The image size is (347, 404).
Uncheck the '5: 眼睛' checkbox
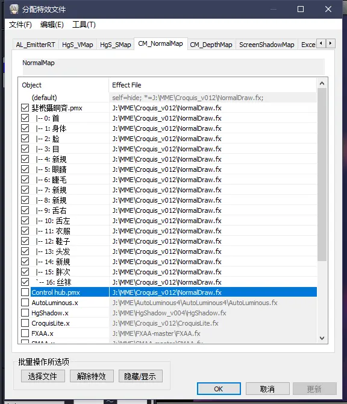[25, 169]
